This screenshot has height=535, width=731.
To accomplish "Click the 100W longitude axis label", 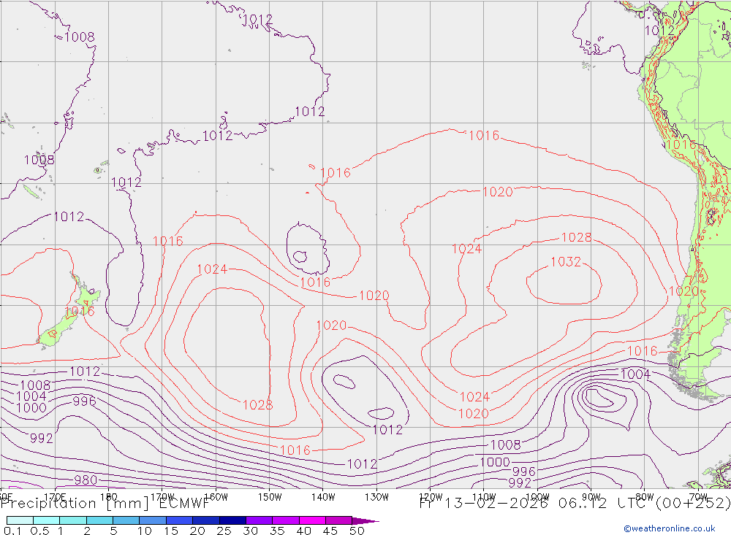I will pyautogui.click(x=537, y=497).
